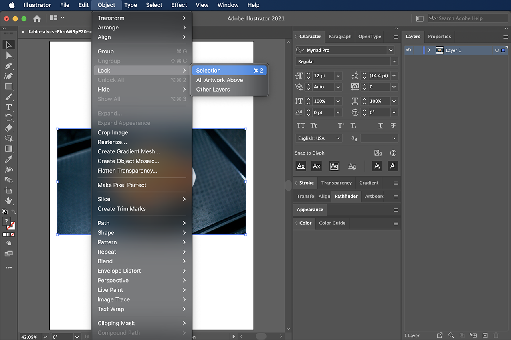
Task: Open the Color Guide tab
Action: (332, 223)
